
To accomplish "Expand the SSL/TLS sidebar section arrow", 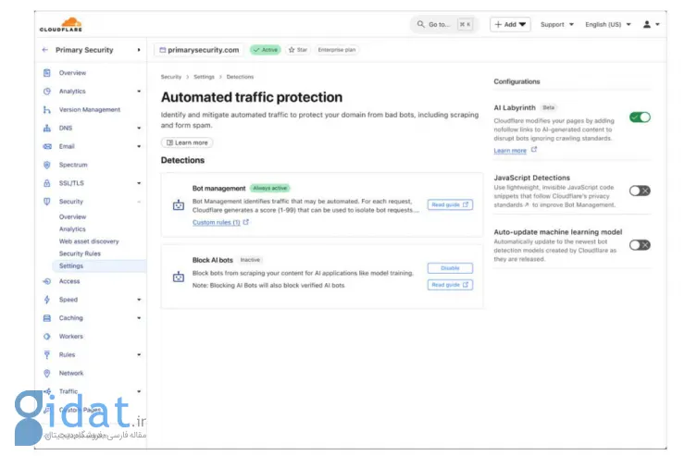I will click(x=139, y=183).
